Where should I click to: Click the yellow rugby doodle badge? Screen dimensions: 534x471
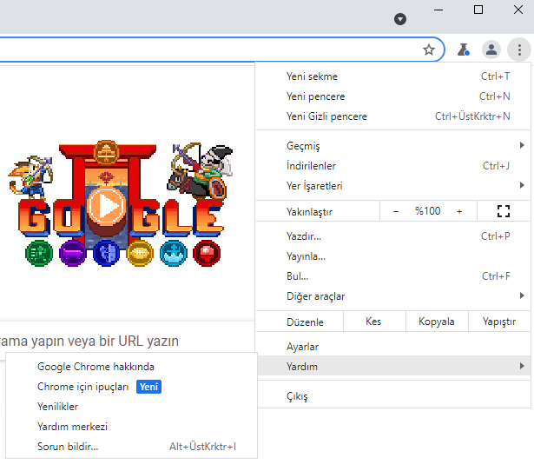(x=140, y=253)
